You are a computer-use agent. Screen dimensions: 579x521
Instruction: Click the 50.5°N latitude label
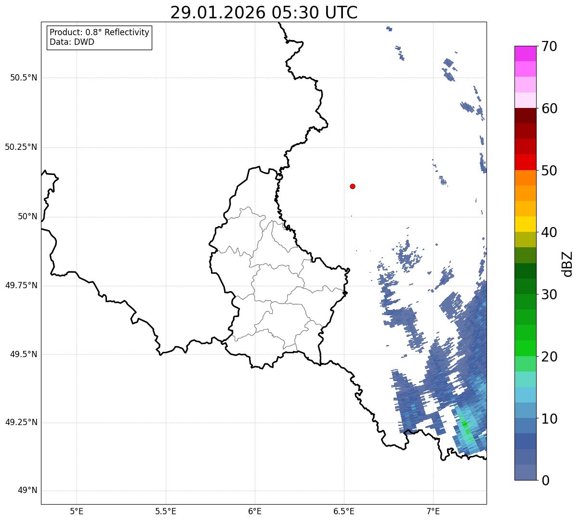point(24,78)
